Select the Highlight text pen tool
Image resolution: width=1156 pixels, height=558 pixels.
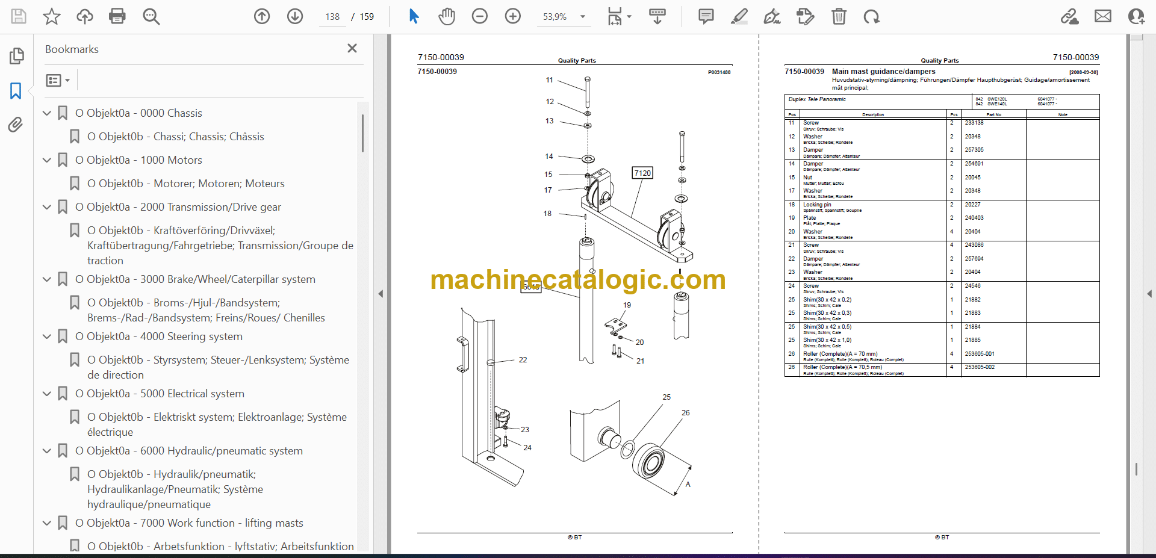pyautogui.click(x=739, y=16)
